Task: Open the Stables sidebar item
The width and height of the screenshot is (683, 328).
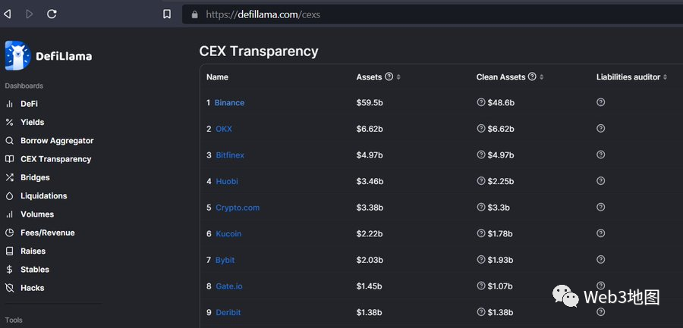Action: [x=35, y=270]
